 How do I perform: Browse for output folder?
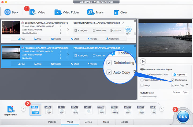[176, 92]
